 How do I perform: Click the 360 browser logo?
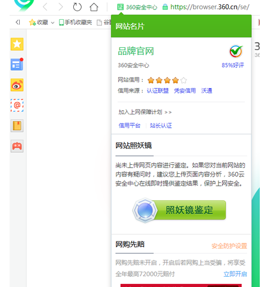[x=24, y=5]
